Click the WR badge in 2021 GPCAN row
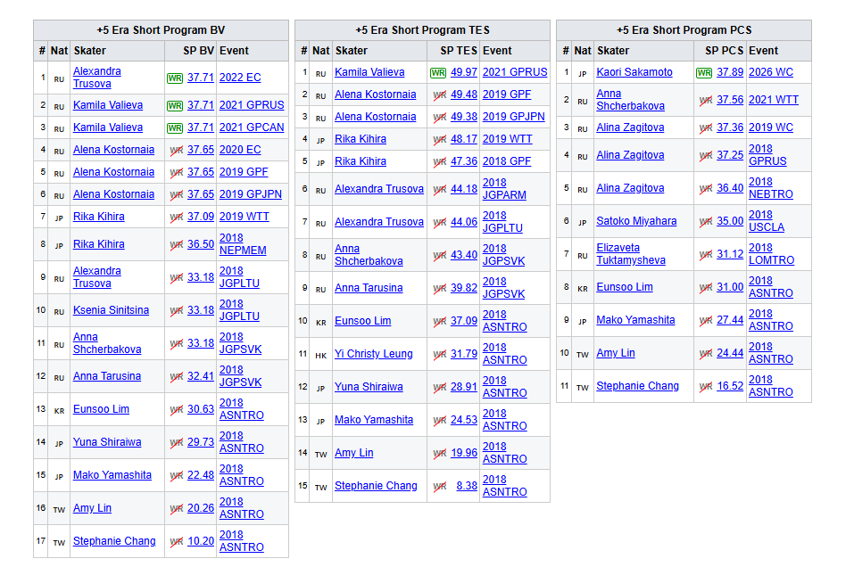 tap(175, 127)
